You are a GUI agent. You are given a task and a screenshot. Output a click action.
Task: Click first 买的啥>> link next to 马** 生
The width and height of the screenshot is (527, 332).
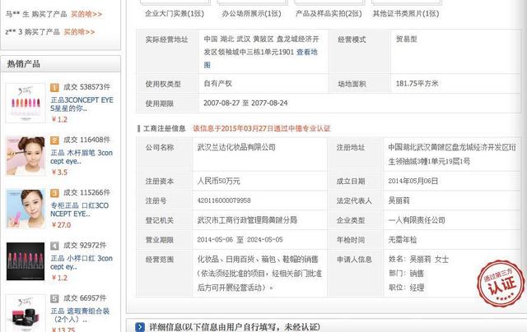click(x=86, y=13)
